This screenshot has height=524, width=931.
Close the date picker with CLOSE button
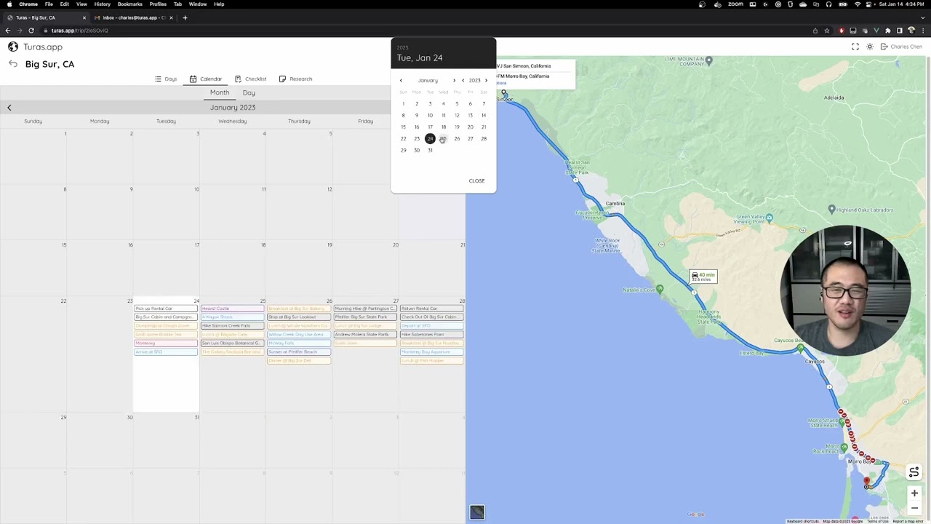pos(476,180)
